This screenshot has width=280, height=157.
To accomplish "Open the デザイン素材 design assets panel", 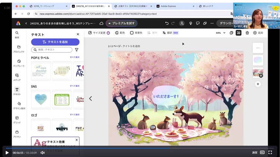I will (x=19, y=106).
